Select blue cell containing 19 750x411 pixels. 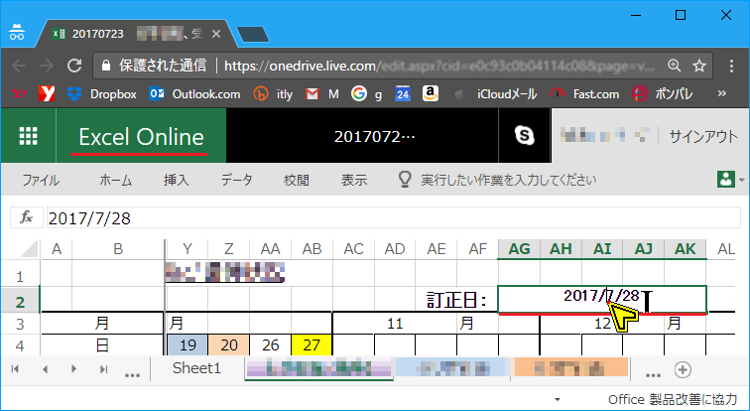point(187,344)
